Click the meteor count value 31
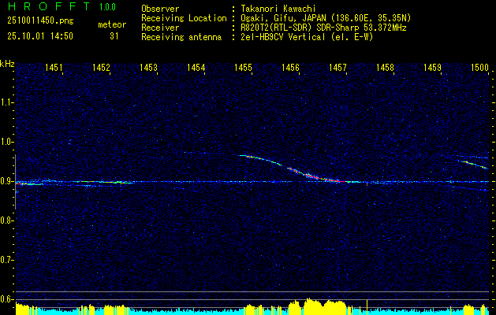496x315 pixels. (114, 35)
